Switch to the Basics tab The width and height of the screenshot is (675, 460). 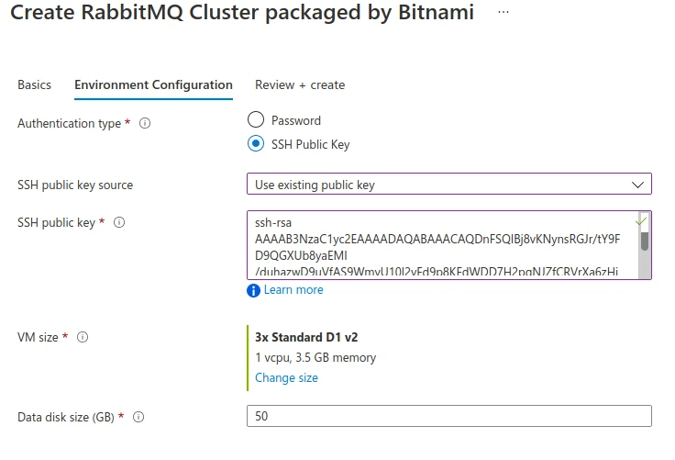[35, 84]
